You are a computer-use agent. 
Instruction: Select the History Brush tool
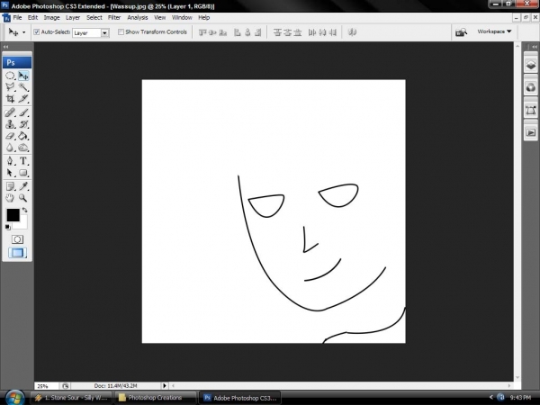(x=23, y=124)
